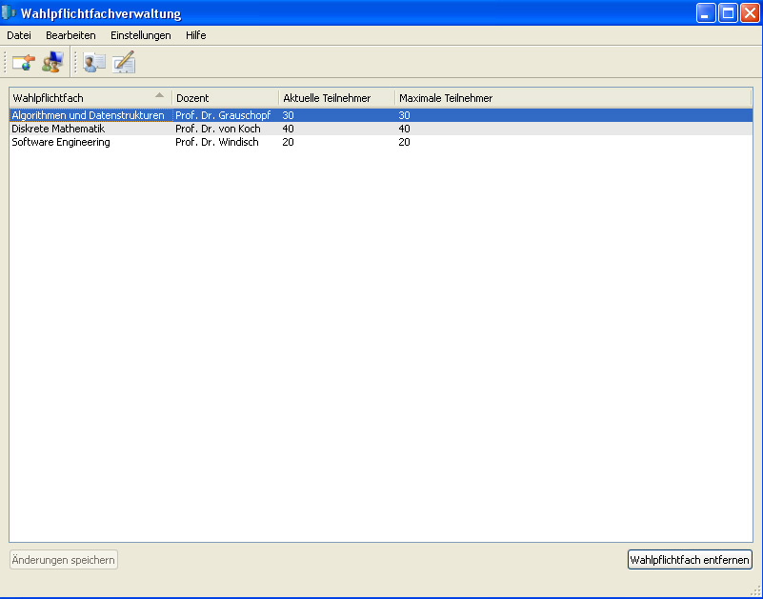763x599 pixels.
Task: Click Prof. Dr. von Koch cell
Action: [x=217, y=129]
